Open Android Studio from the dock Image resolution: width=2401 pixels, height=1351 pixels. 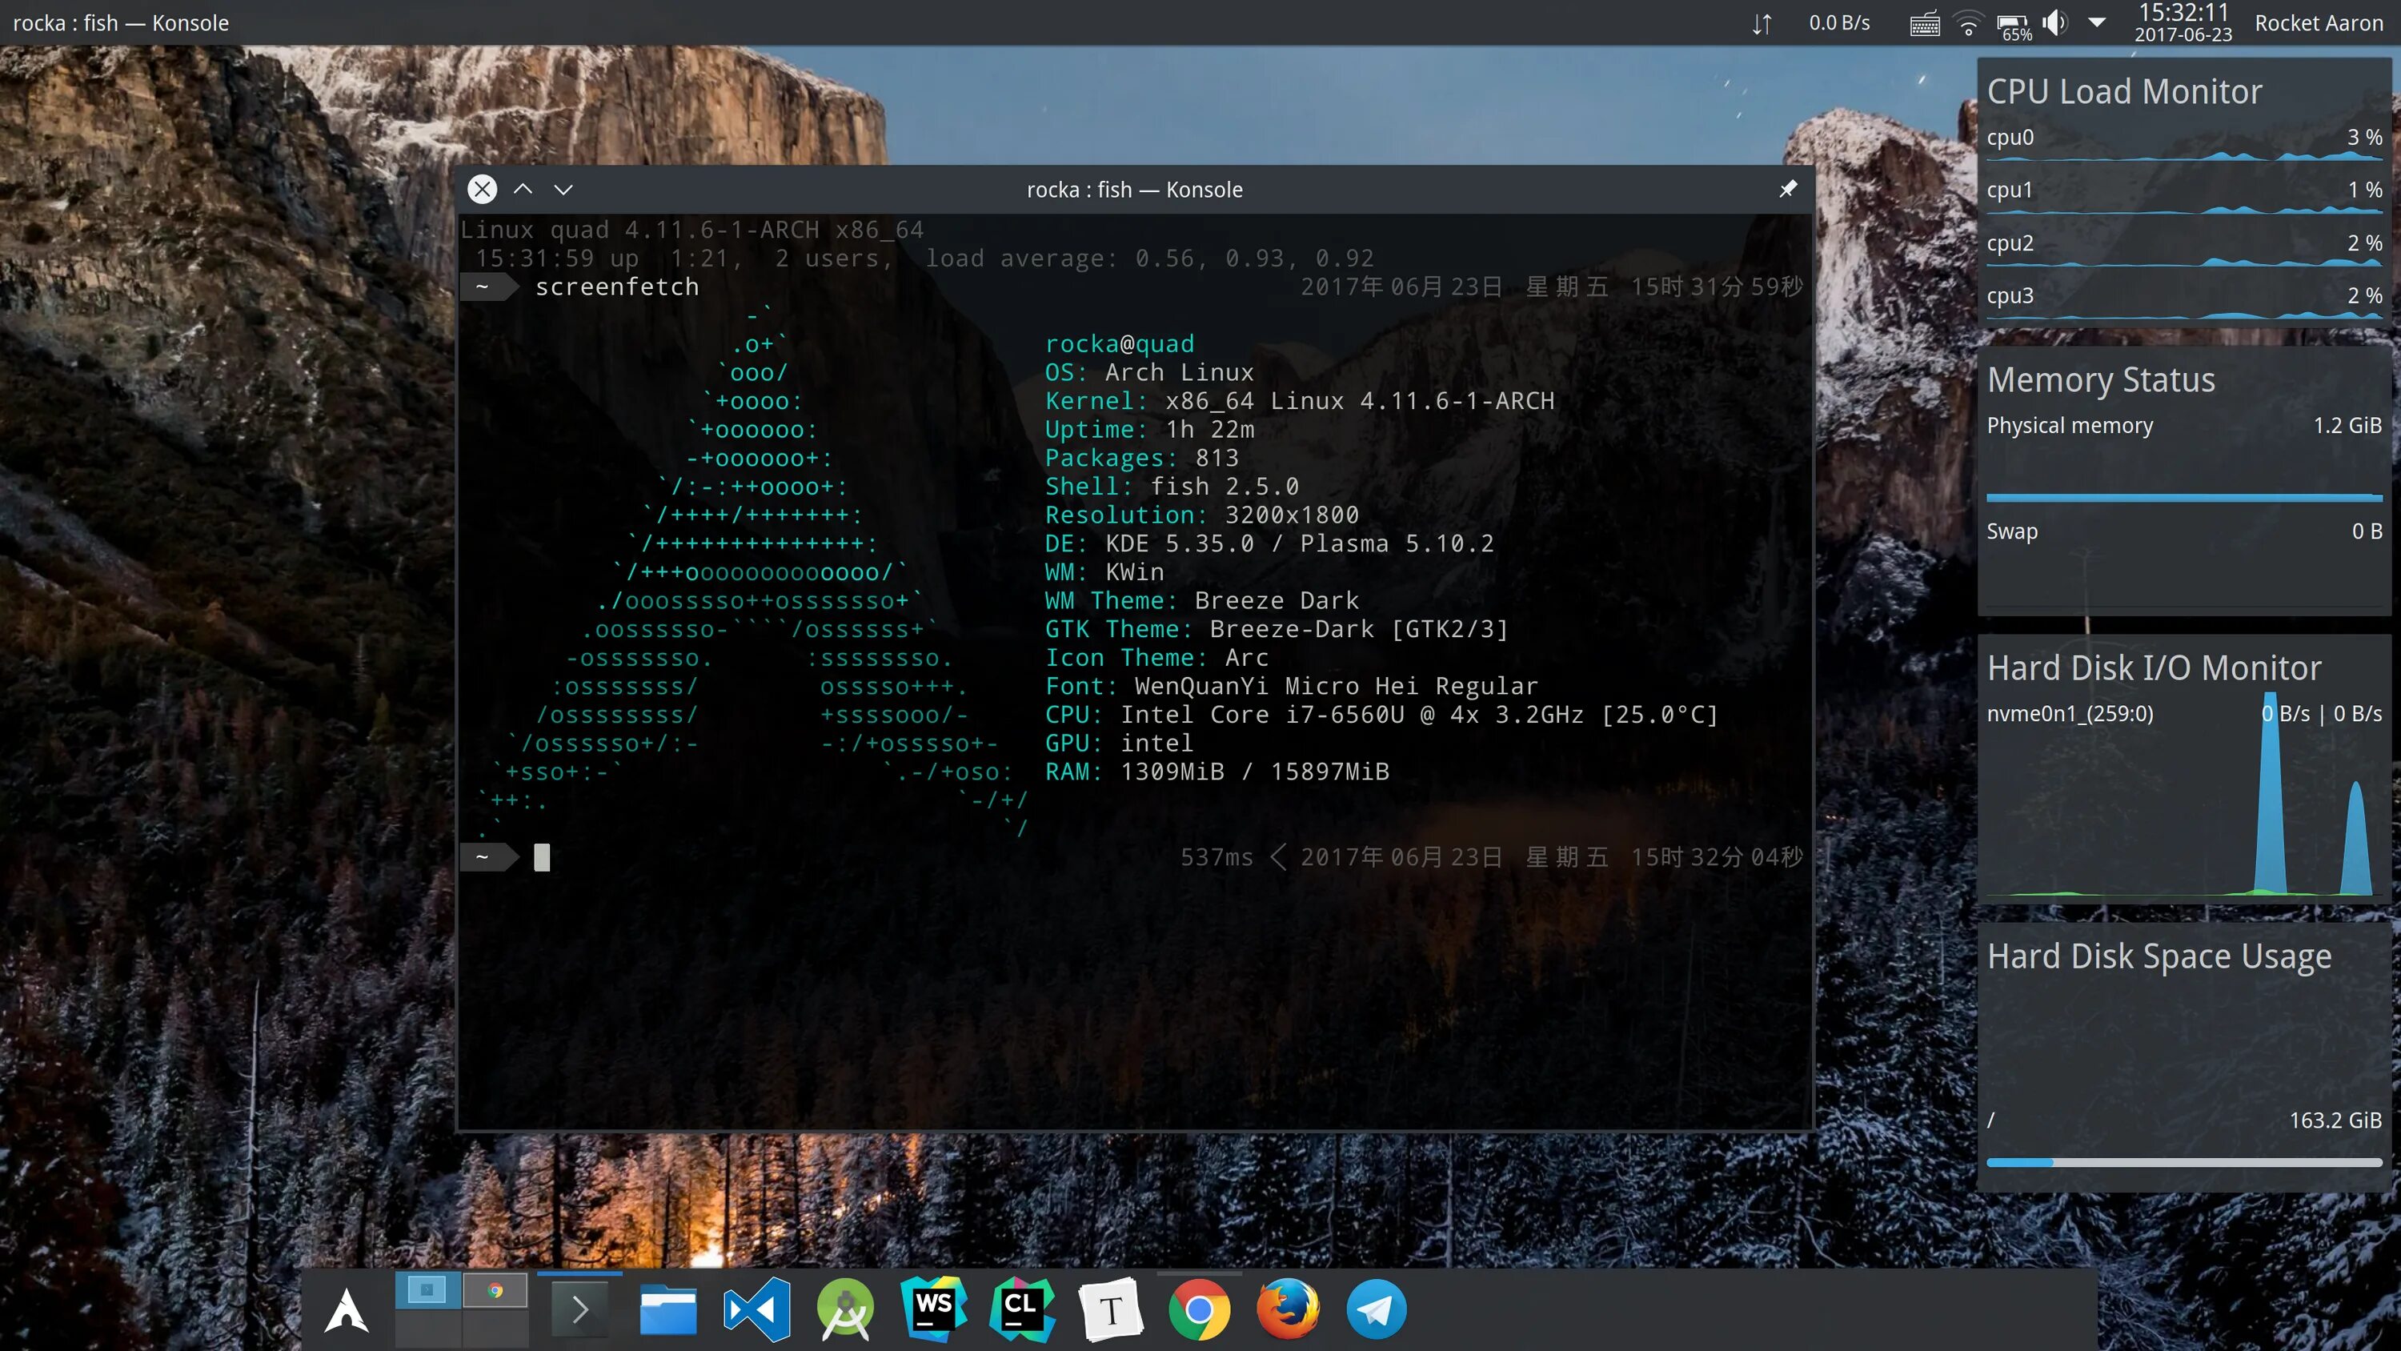845,1310
